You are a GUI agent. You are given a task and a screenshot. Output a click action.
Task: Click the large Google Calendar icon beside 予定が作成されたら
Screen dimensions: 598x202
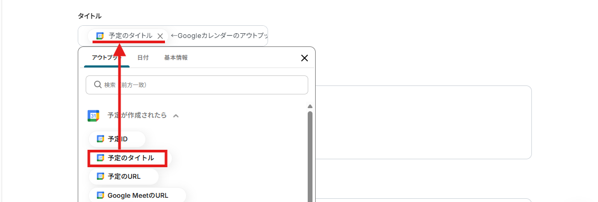(x=94, y=116)
